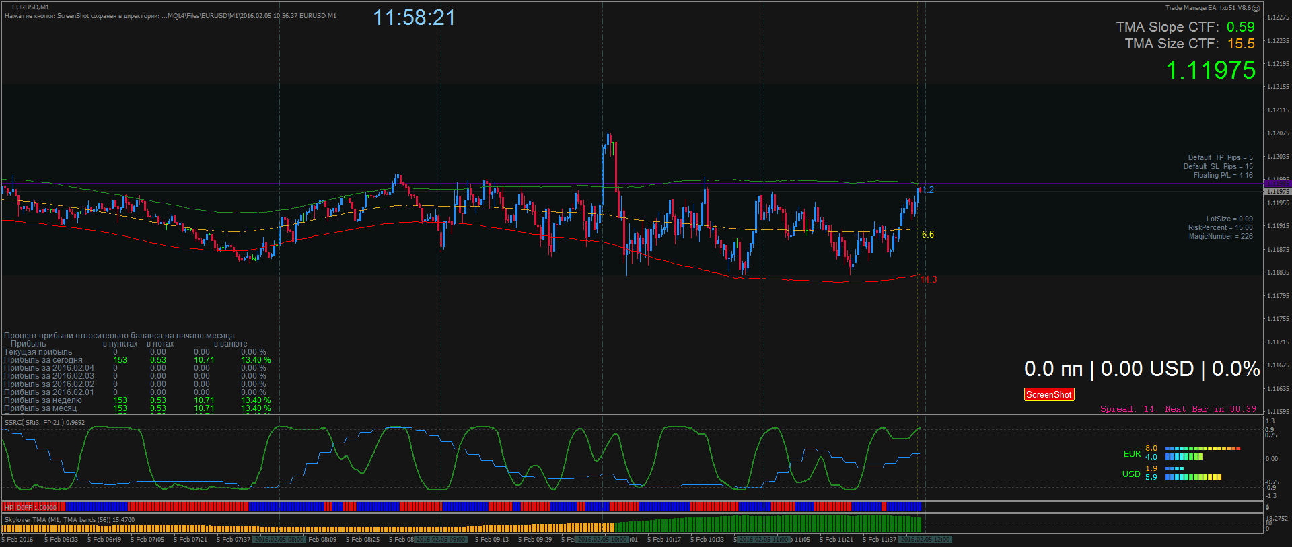Click the USD 5.9 strength bar meter

(x=1193, y=477)
